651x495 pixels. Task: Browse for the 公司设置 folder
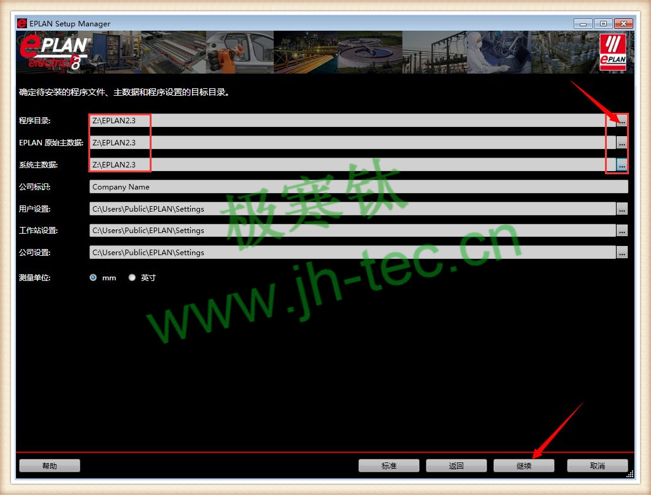(622, 252)
